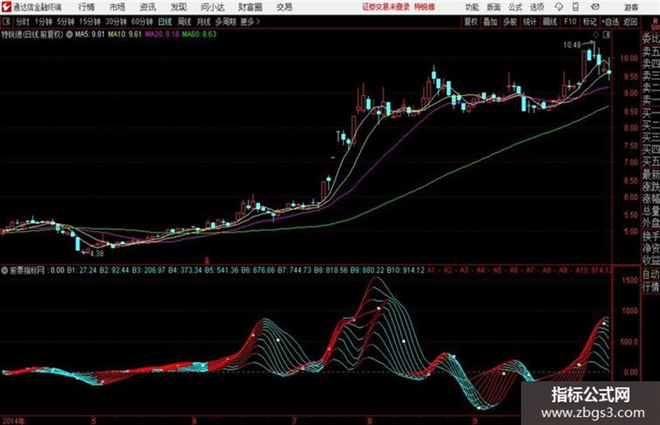660x425 pixels.
Task: Switch to 30分钟 period
Action: click(116, 22)
